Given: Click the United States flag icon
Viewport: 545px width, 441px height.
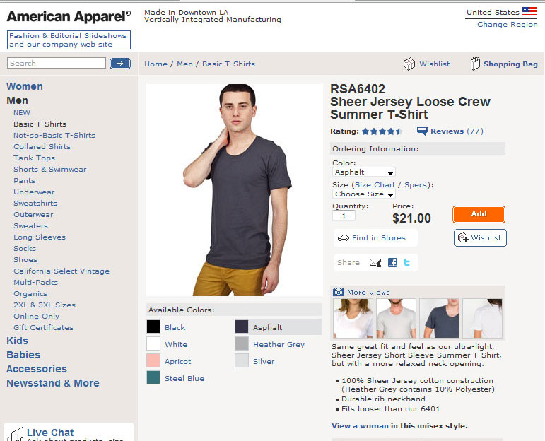Looking at the screenshot, I should (529, 12).
